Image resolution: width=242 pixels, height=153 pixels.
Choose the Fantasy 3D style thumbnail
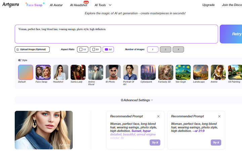pyautogui.click(x=166, y=72)
